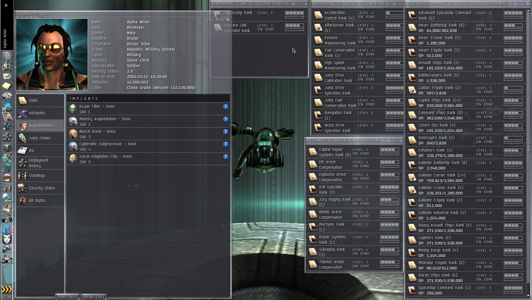Select the Warp Drive Operation skill
The image size is (532, 300).
coord(358,128)
